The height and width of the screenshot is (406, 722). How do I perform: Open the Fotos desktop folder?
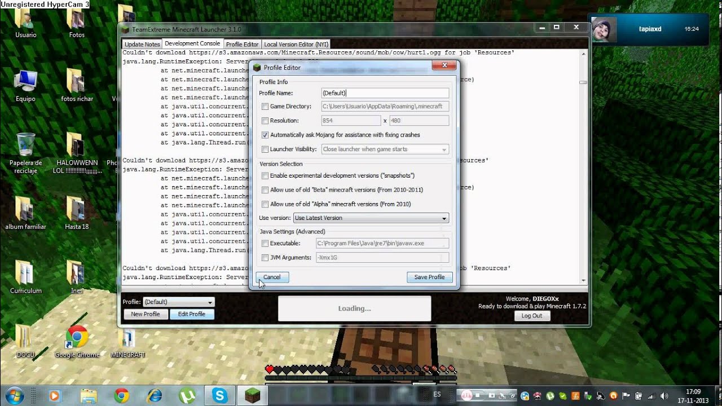(x=77, y=23)
